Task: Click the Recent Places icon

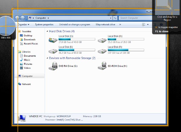Action: click(21, 44)
